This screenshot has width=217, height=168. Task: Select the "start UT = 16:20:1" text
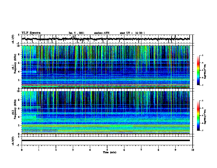coord(132,33)
